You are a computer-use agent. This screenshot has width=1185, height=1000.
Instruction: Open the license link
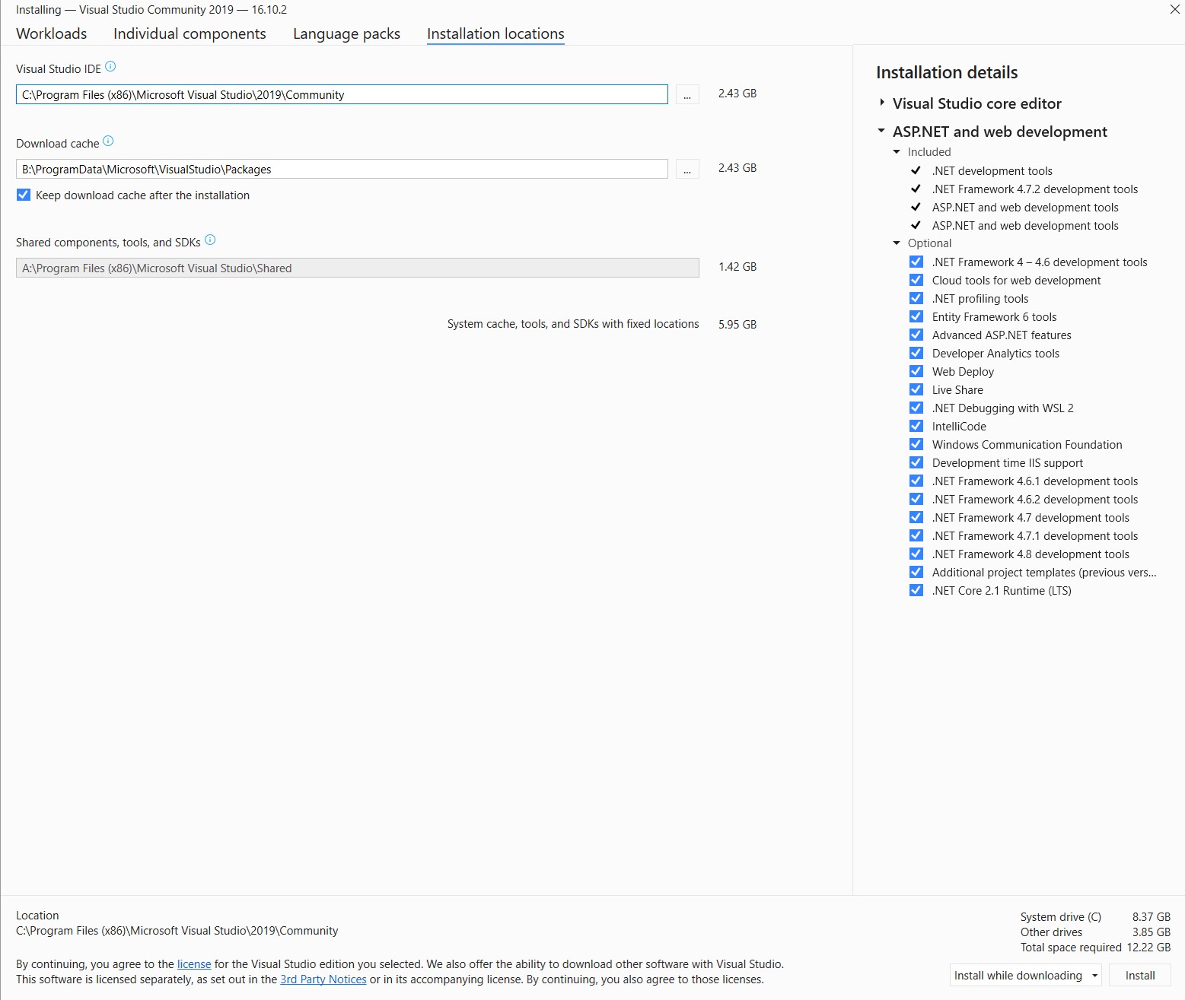tap(194, 964)
